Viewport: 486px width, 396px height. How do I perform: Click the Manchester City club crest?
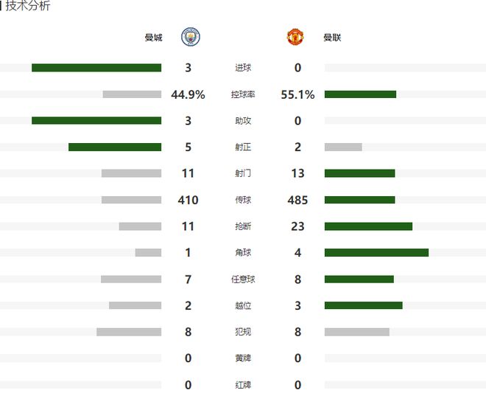point(190,37)
